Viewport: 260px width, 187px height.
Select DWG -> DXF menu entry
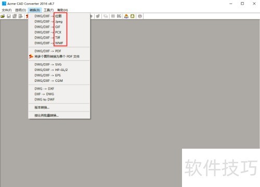(59, 89)
